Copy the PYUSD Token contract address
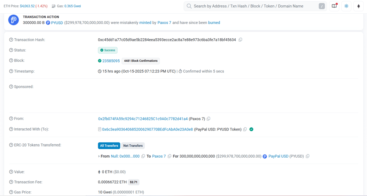Image resolution: width=367 pixels, height=196 pixels. point(245,129)
